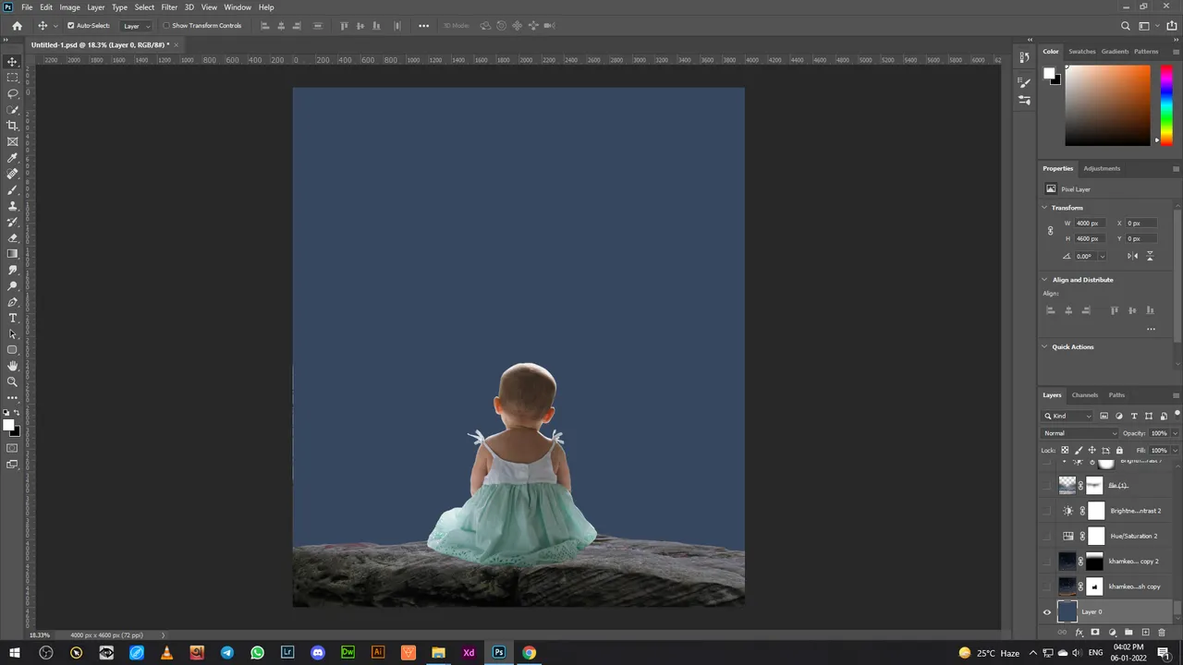Select the Brush tool
Image resolution: width=1183 pixels, height=665 pixels.
pyautogui.click(x=12, y=189)
